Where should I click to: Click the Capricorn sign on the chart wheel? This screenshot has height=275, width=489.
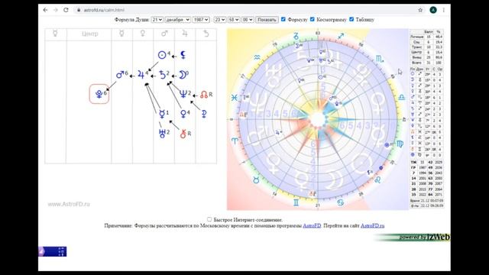coord(296,37)
